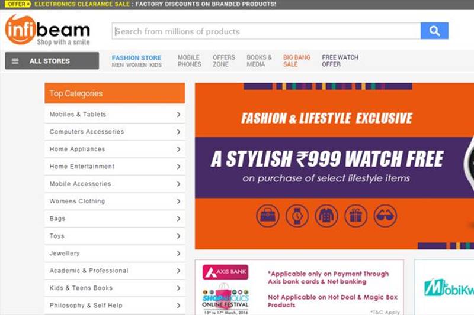Expand the Home Appliances category arrow

pos(178,150)
